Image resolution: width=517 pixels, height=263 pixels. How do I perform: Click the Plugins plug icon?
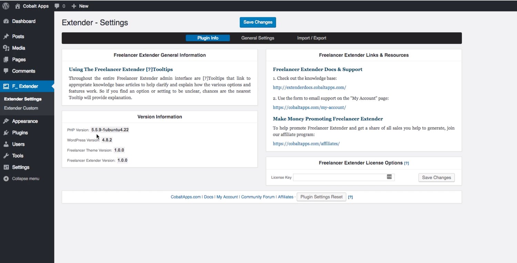pos(6,133)
